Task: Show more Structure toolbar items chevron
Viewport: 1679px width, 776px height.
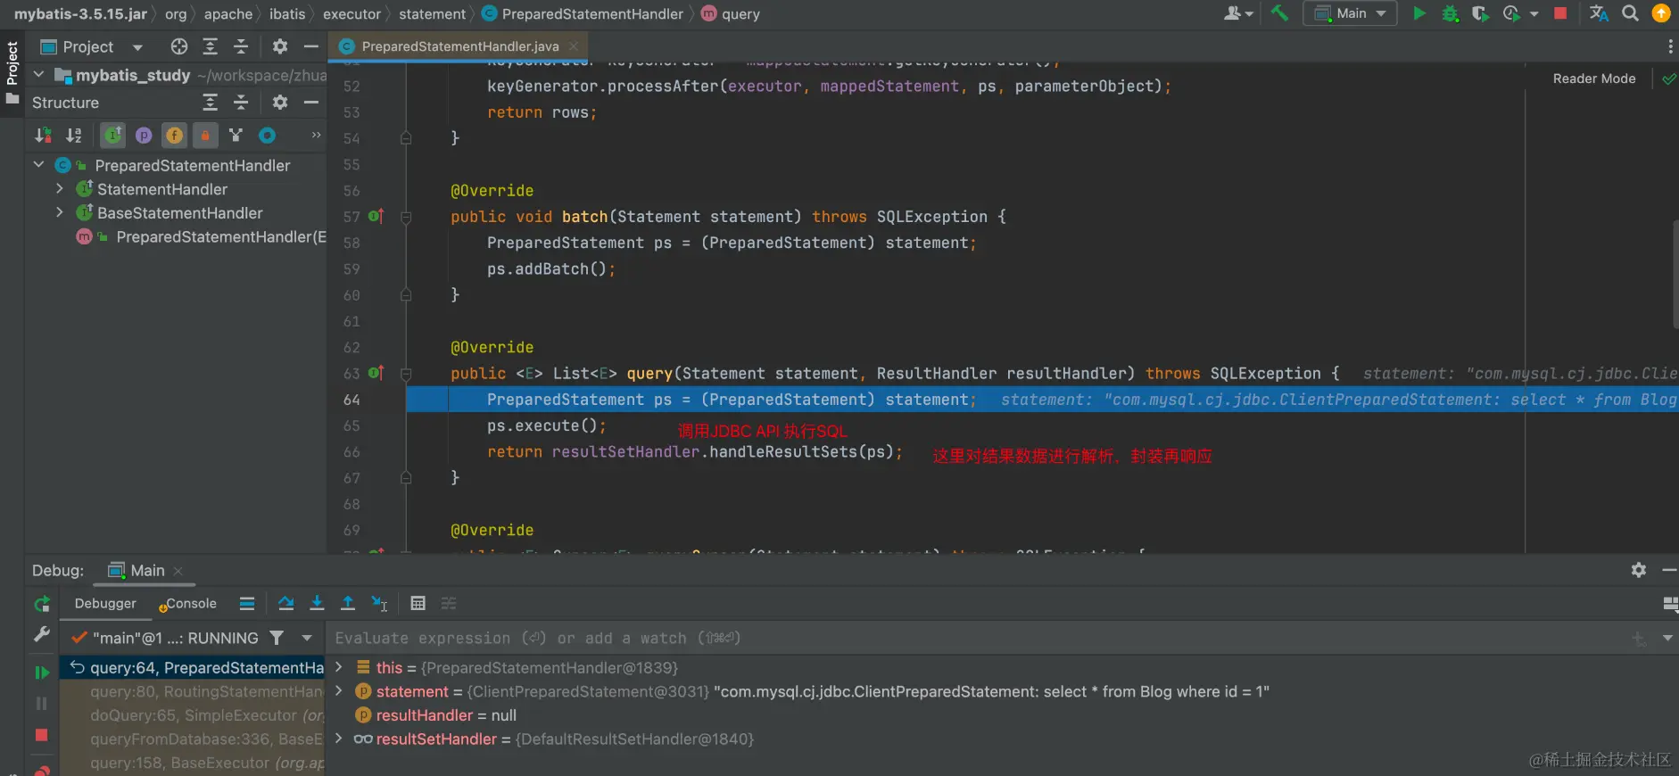Action: click(x=316, y=136)
